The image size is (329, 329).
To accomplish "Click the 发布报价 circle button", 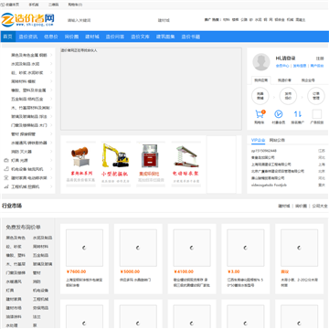I will point(288,96).
